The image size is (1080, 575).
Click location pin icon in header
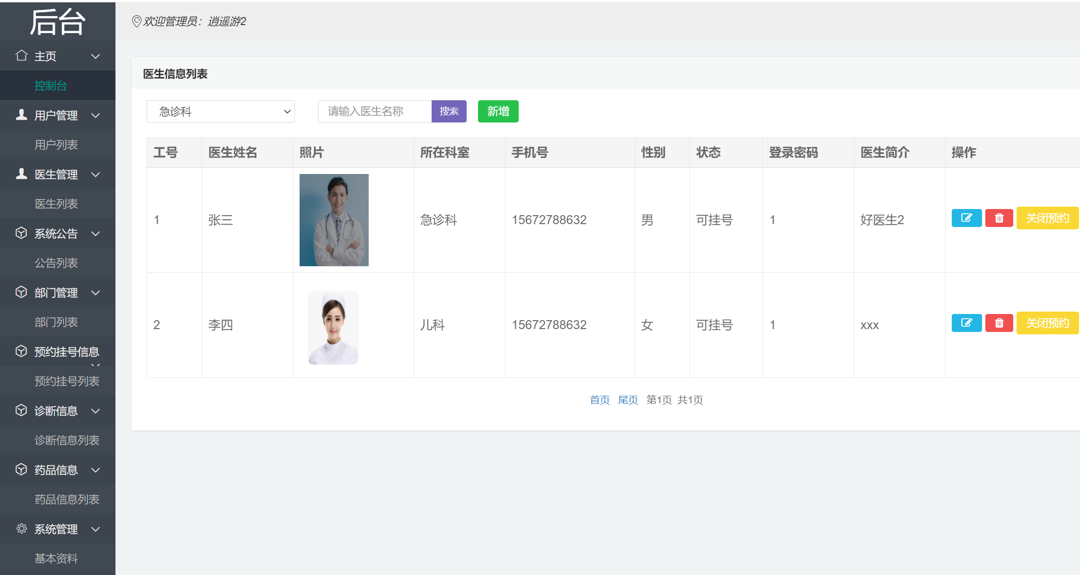(x=136, y=21)
